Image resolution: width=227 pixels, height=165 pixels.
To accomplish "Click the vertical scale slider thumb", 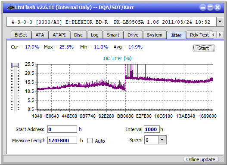I will [x=15, y=64].
